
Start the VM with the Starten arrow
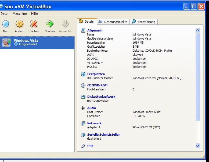(x=50, y=24)
